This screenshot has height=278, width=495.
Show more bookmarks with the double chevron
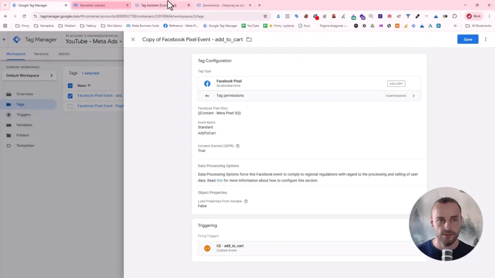point(455,26)
